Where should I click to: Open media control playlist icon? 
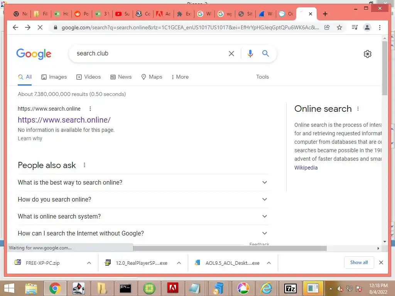click(355, 27)
